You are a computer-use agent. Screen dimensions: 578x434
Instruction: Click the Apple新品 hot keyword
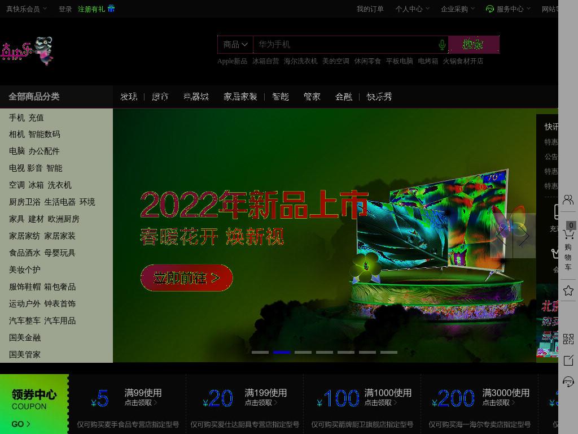[232, 61]
